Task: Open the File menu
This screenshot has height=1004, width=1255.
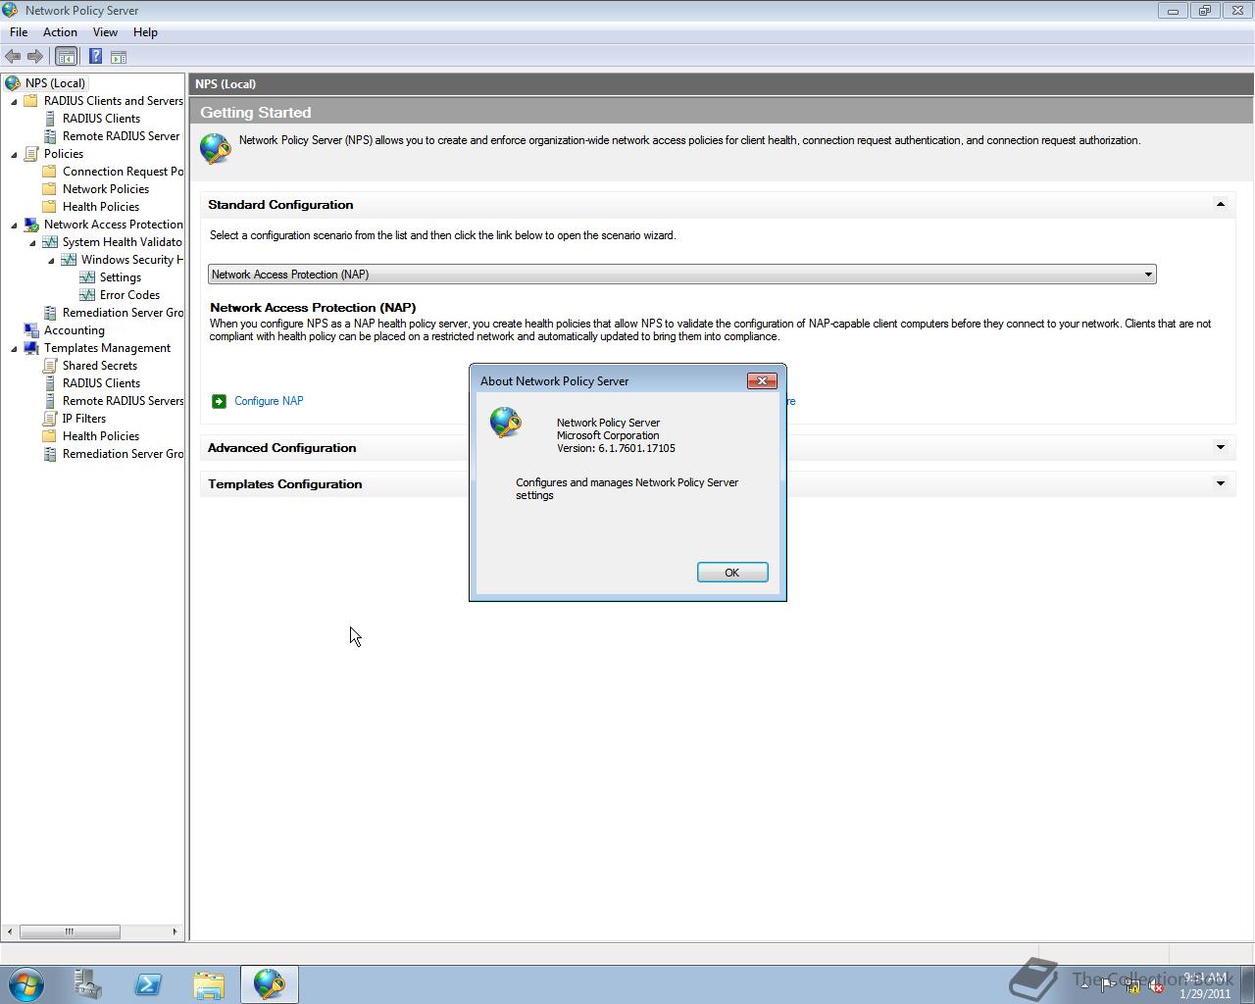Action: click(19, 32)
